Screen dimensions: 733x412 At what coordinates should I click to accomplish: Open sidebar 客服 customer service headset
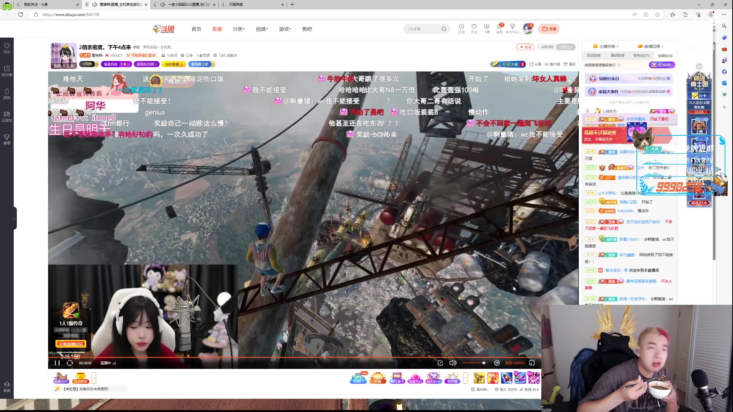7,387
